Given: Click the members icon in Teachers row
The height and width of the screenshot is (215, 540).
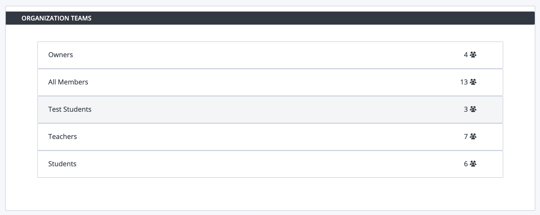Looking at the screenshot, I should click(x=473, y=136).
